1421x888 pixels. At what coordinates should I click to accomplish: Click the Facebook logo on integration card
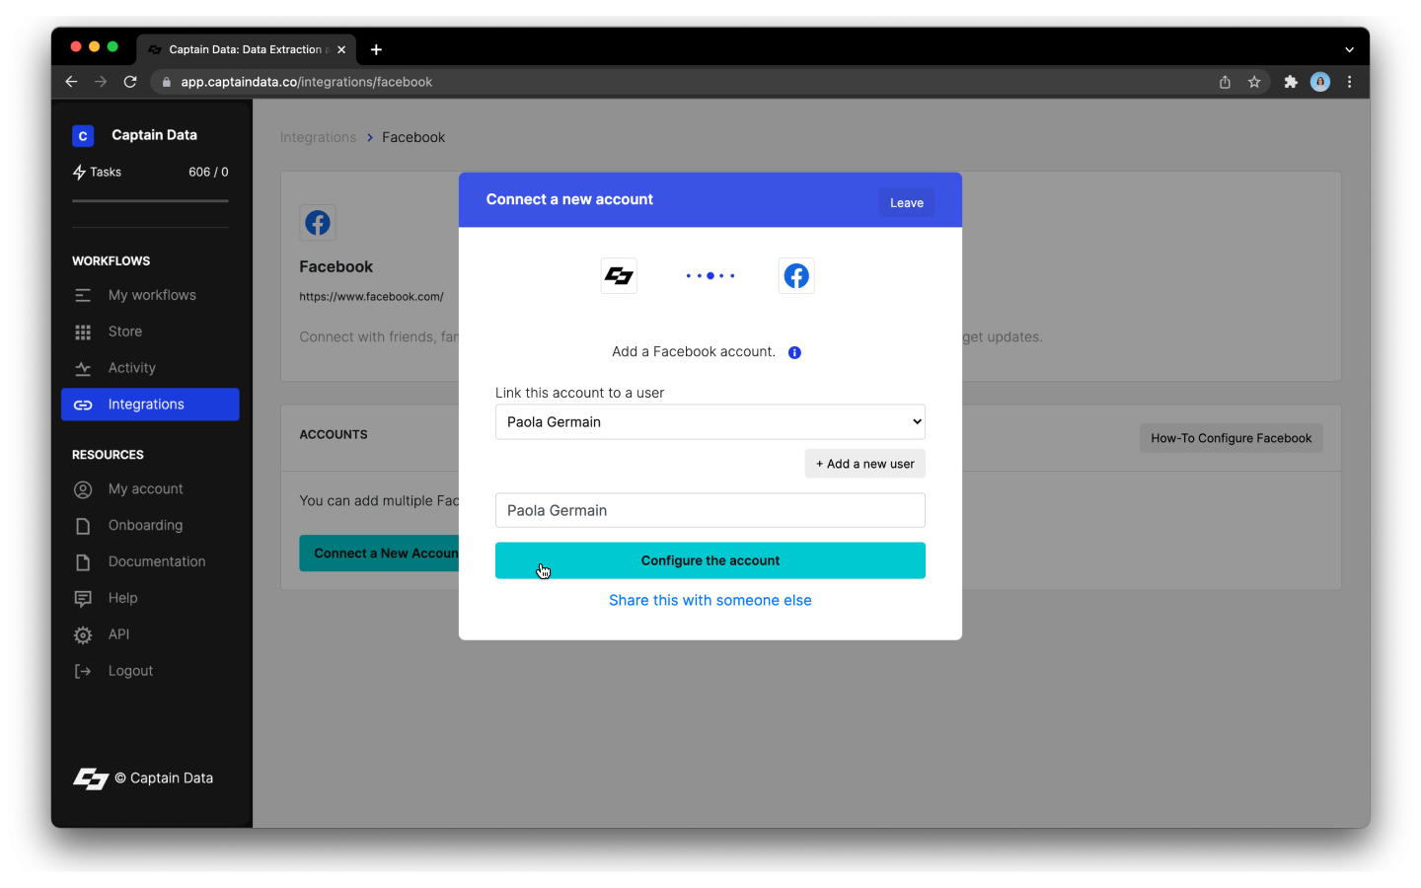318,223
